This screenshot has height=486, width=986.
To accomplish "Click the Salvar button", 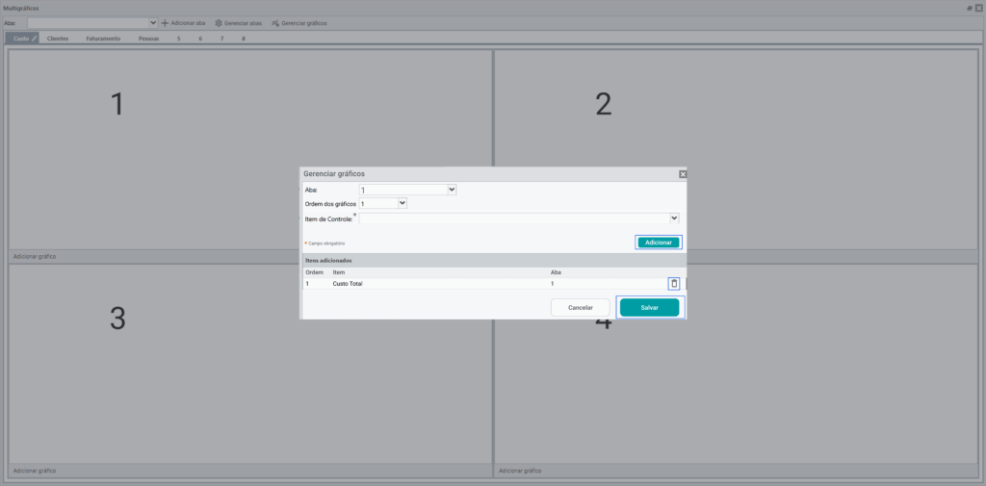I will point(650,307).
